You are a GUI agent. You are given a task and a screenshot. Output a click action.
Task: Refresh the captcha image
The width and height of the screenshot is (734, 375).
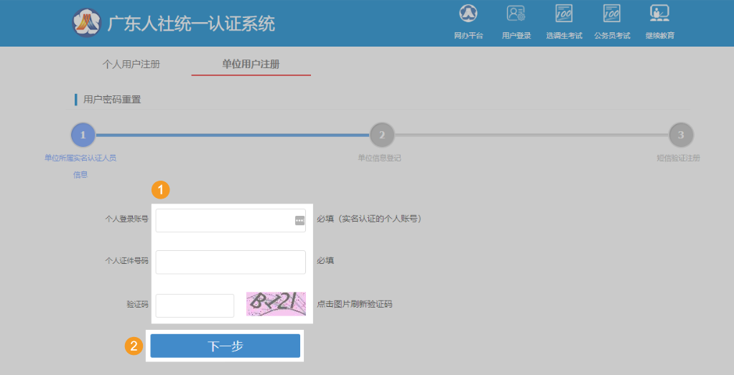276,304
